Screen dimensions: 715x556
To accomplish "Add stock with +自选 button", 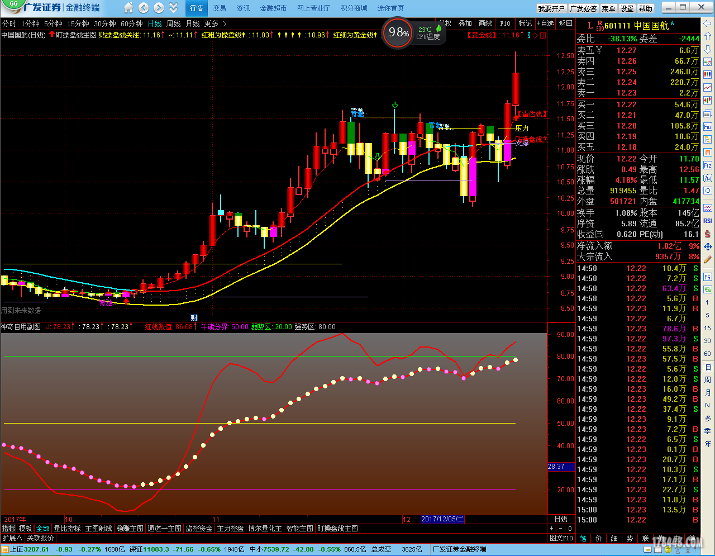I will (545, 23).
